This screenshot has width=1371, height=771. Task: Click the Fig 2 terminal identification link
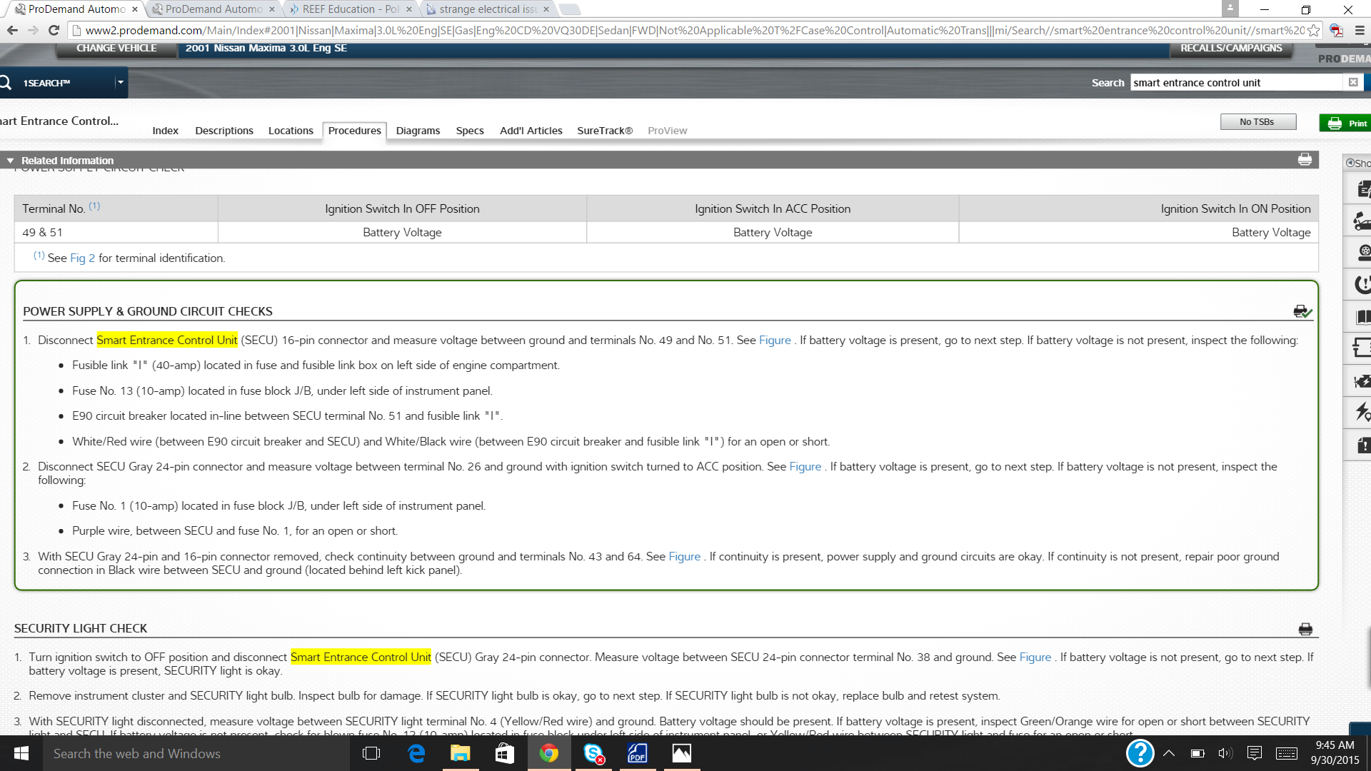(82, 258)
